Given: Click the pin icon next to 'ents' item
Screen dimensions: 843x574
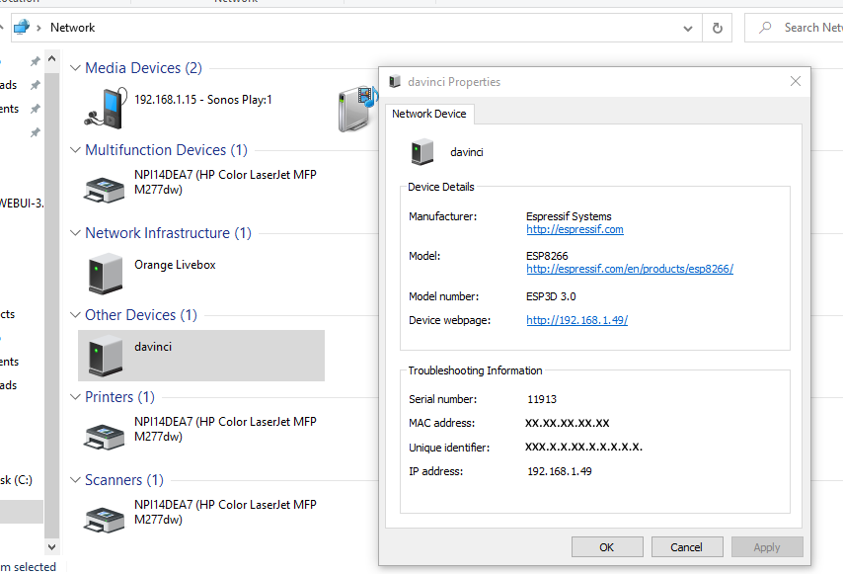Looking at the screenshot, I should tap(36, 109).
